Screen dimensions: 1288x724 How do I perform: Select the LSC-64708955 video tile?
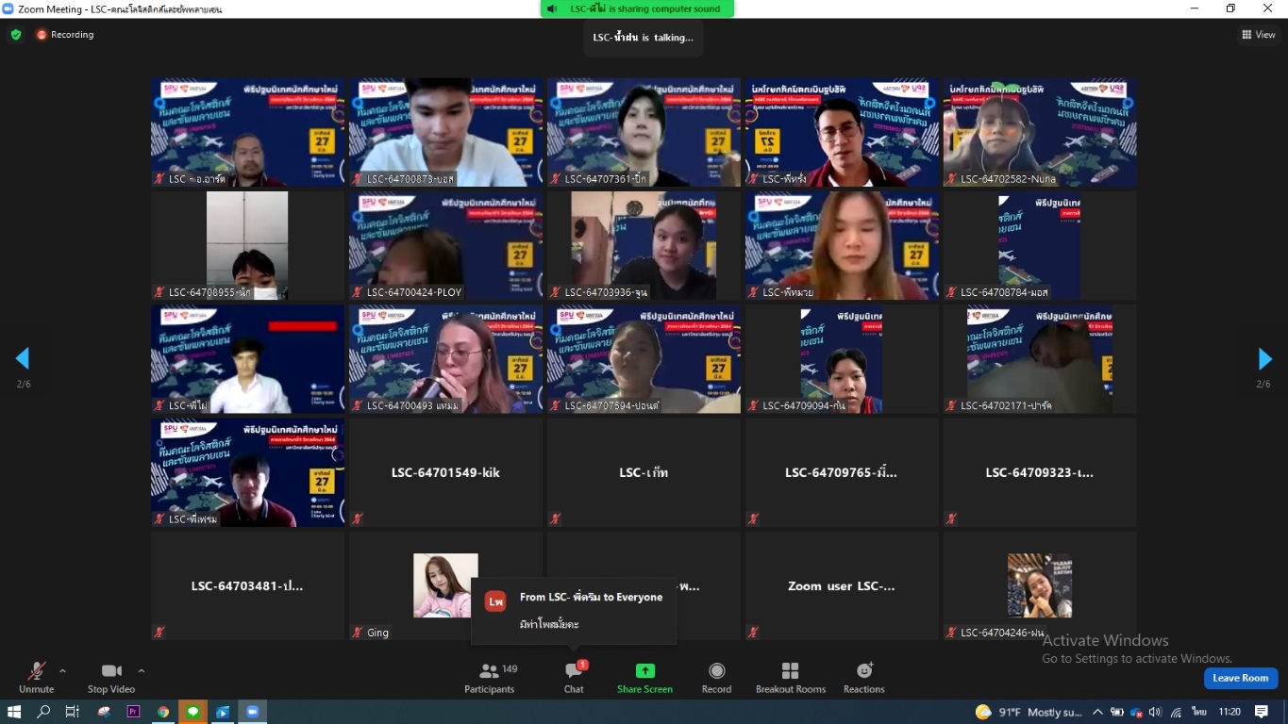[x=247, y=246]
